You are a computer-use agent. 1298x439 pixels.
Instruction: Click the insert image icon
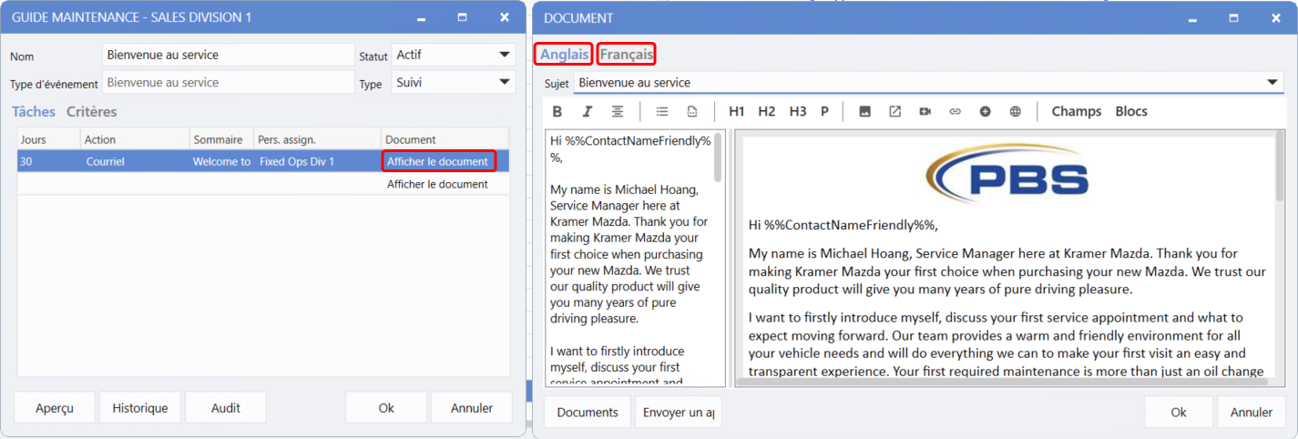(865, 111)
